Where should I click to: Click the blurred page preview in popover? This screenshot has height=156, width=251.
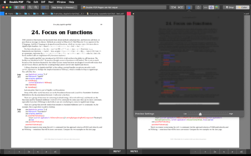click(189, 61)
